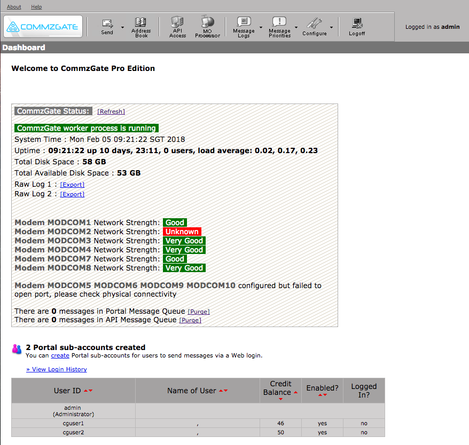This screenshot has height=445, width=469.
Task: Click the MODCOM1 'Good' strength badge
Action: [175, 222]
